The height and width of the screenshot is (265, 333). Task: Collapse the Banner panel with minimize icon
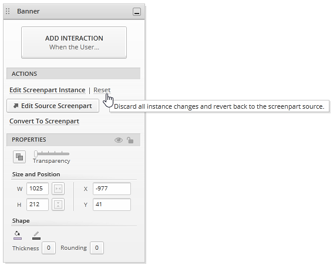tap(137, 12)
